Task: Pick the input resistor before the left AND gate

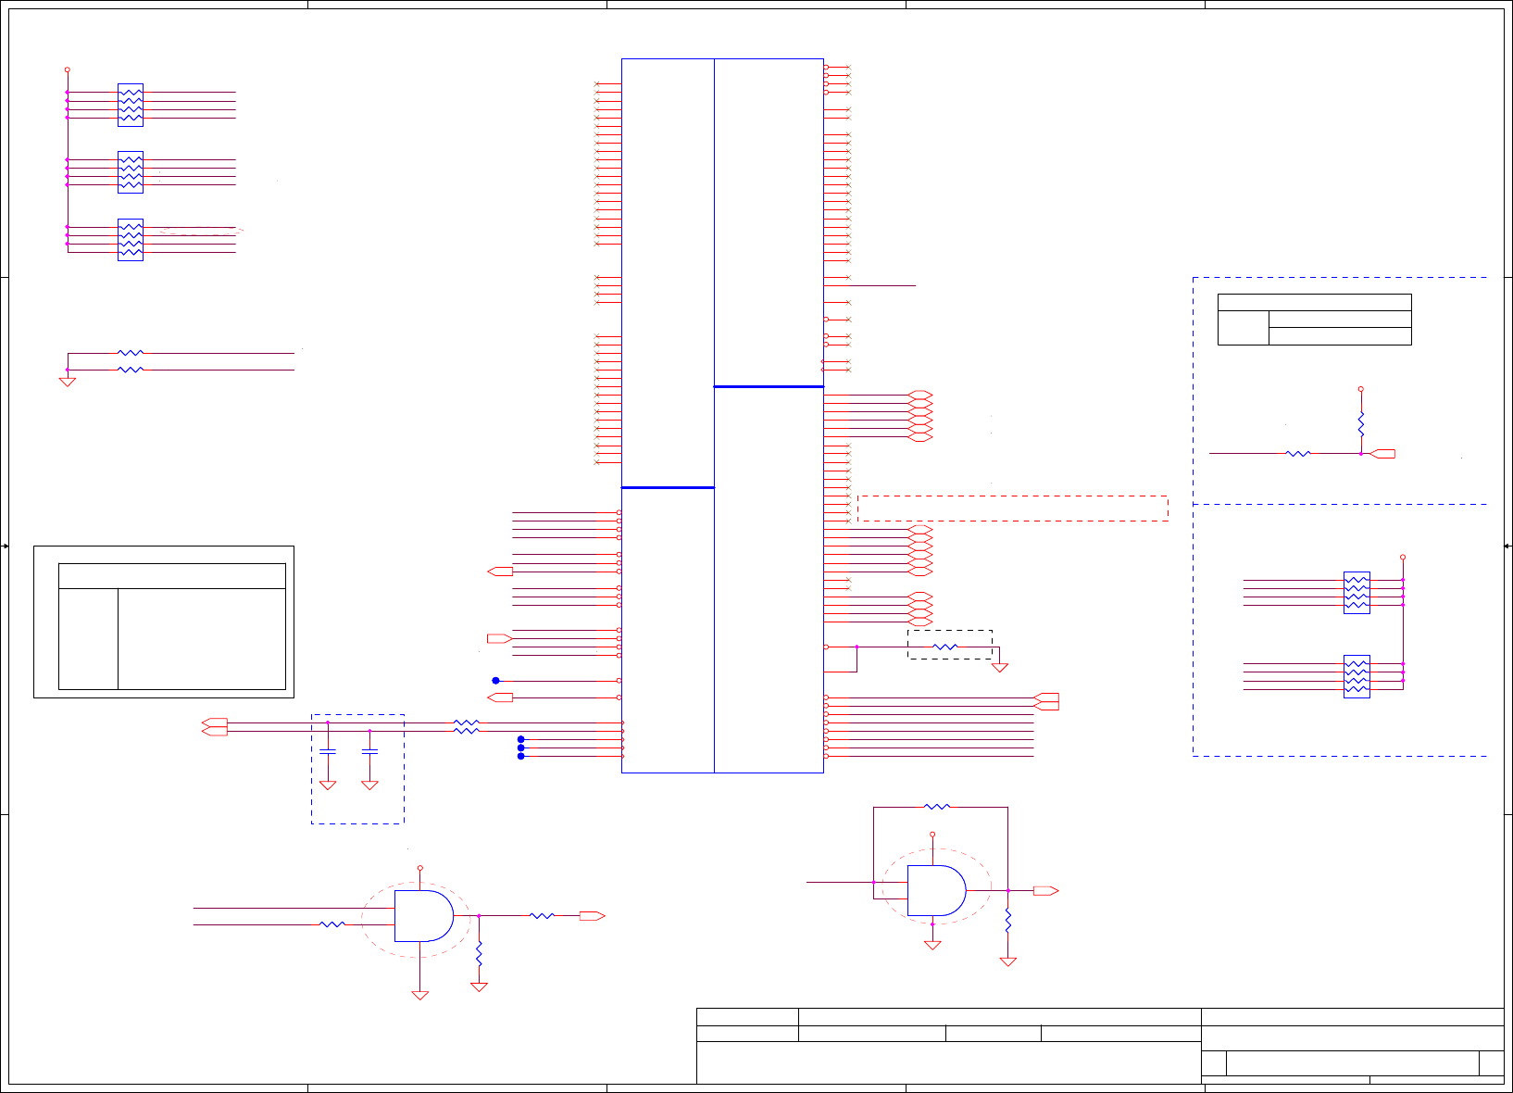Action: click(x=331, y=924)
